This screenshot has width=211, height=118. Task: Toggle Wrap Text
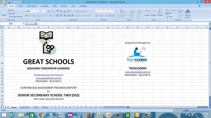pyautogui.click(x=81, y=11)
